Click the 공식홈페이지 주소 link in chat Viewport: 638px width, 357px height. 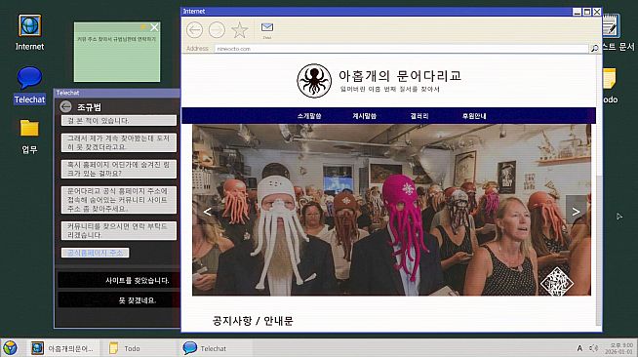tap(96, 253)
